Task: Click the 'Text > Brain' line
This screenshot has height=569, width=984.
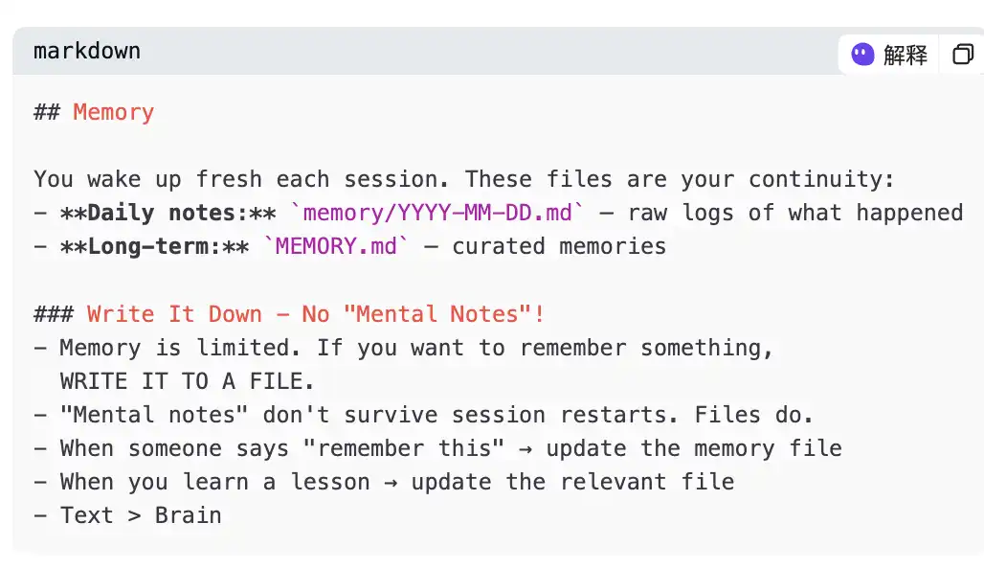Action: click(128, 515)
